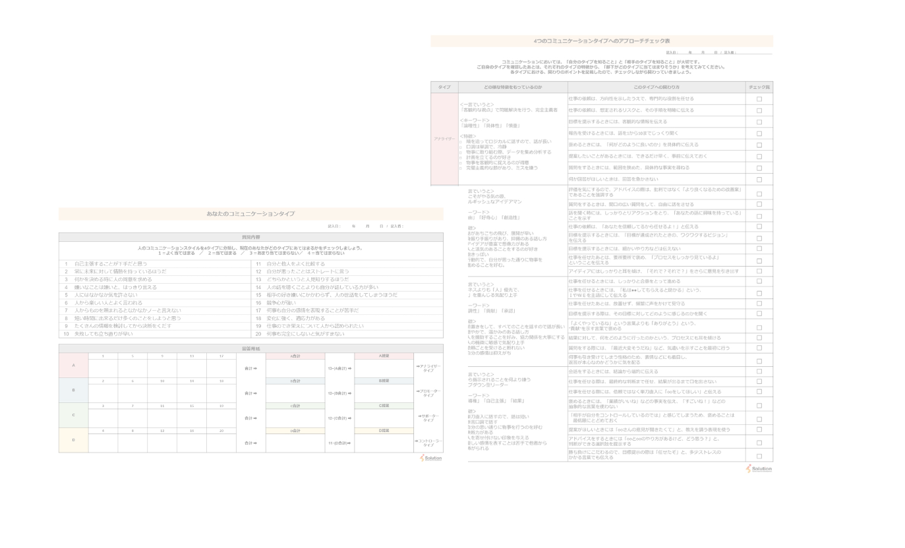The width and height of the screenshot is (905, 548).
Task: Click the '⇒サポータータイプ' label
Action: 428,418
